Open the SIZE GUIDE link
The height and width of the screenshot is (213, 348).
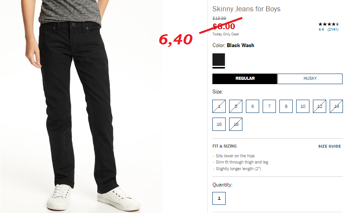tap(330, 146)
